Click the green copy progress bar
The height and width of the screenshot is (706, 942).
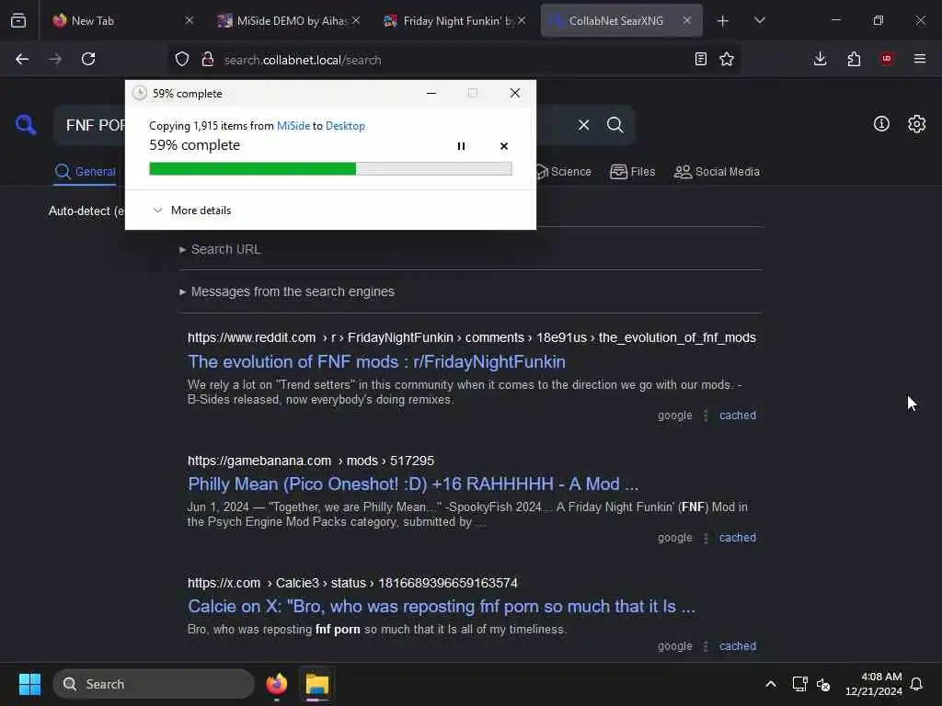tap(330, 169)
